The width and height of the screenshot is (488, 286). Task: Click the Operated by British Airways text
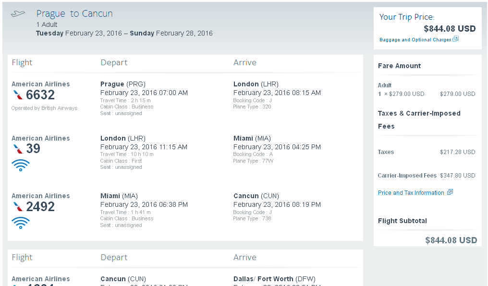pyautogui.click(x=44, y=108)
